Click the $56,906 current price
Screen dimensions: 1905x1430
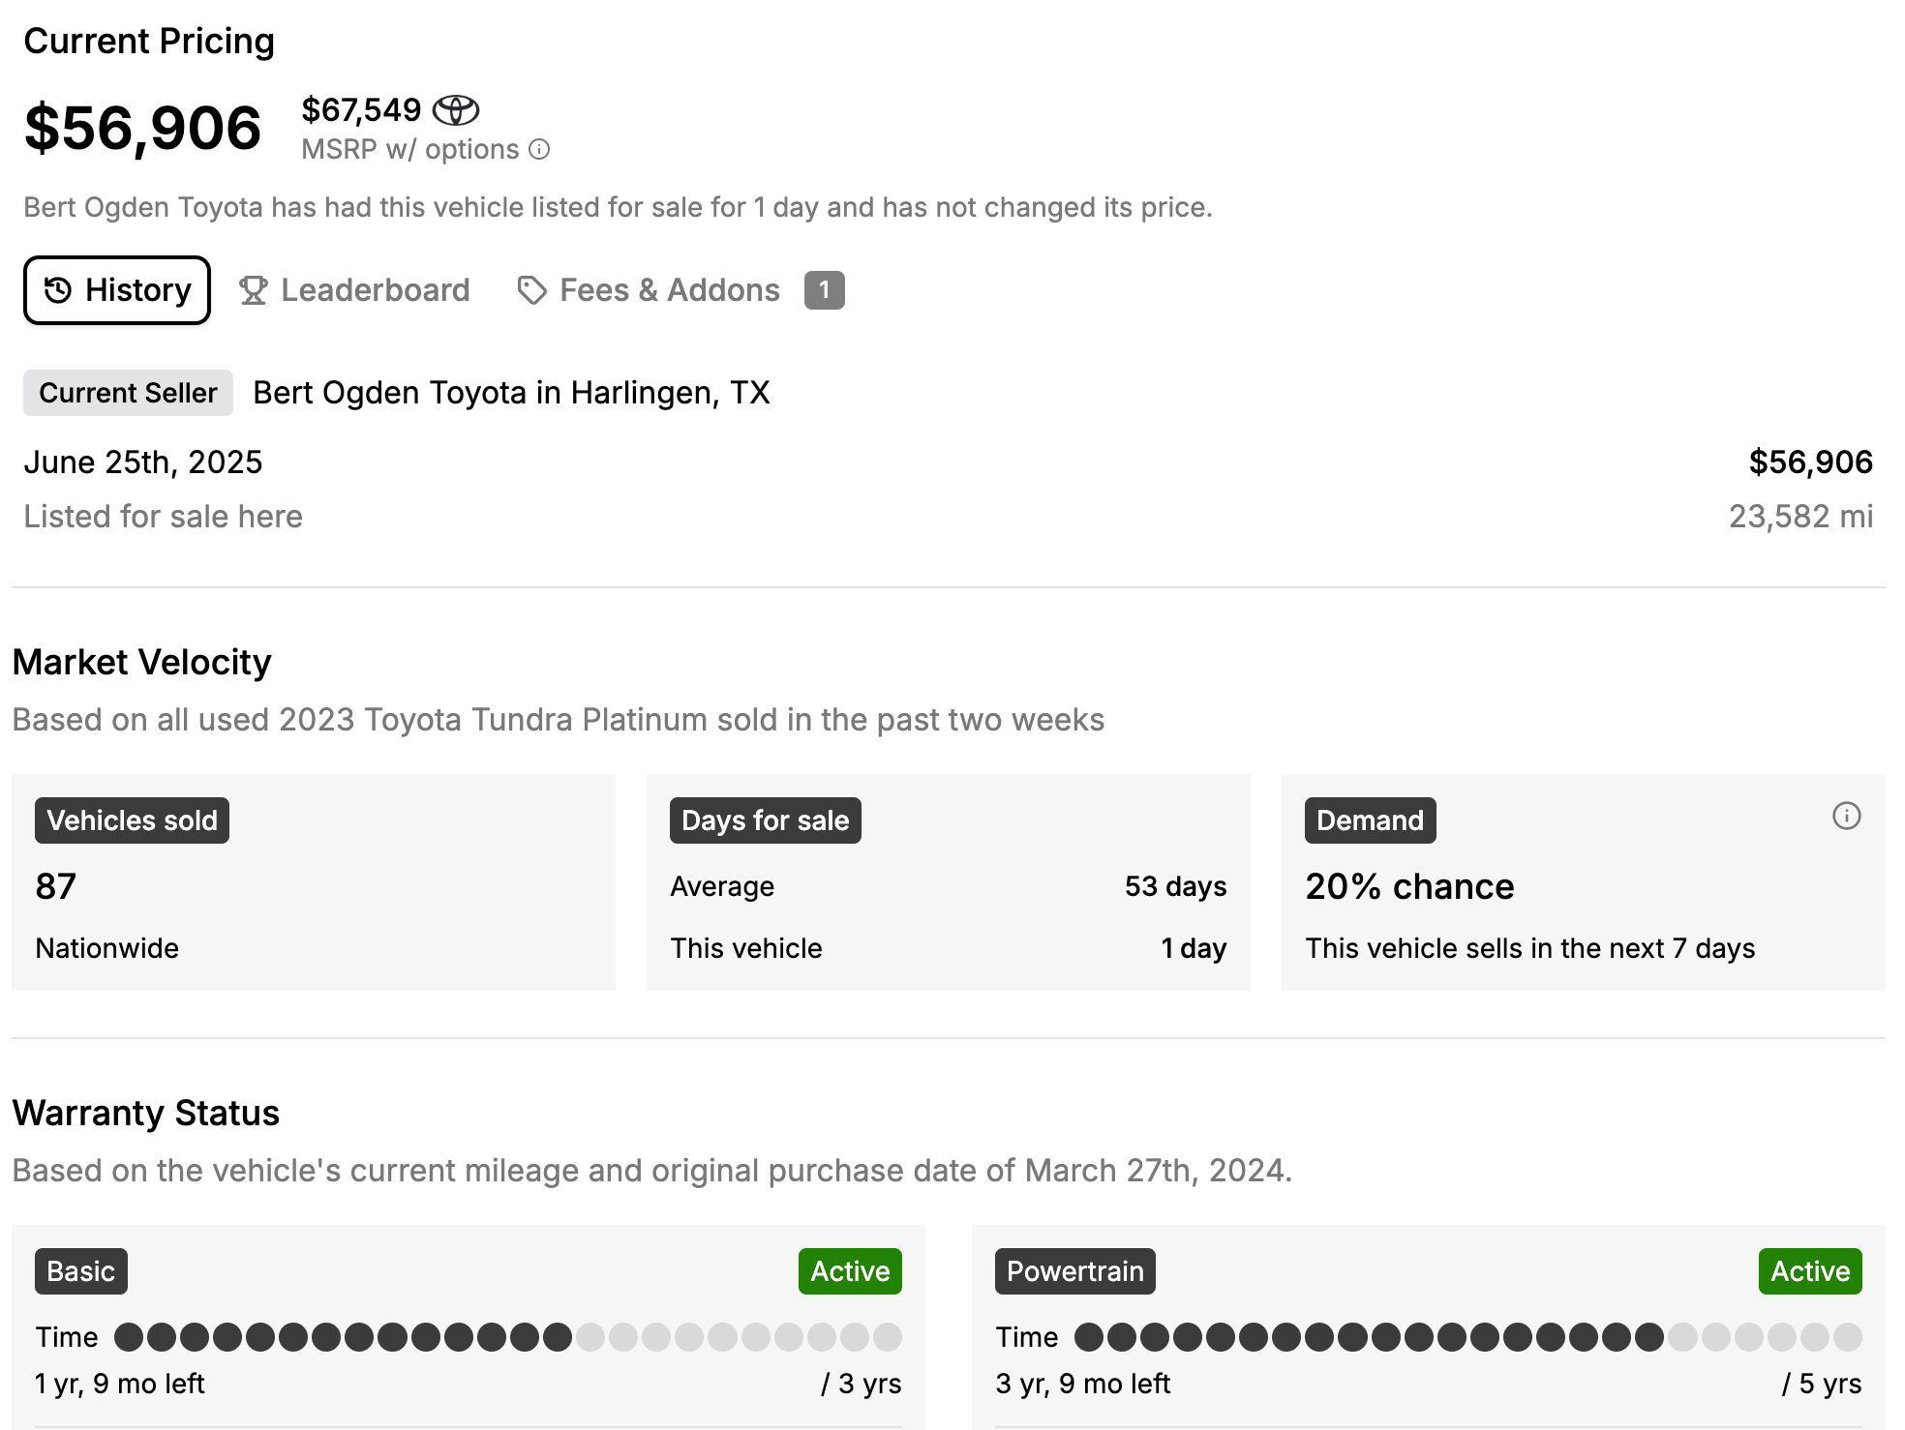(x=142, y=129)
